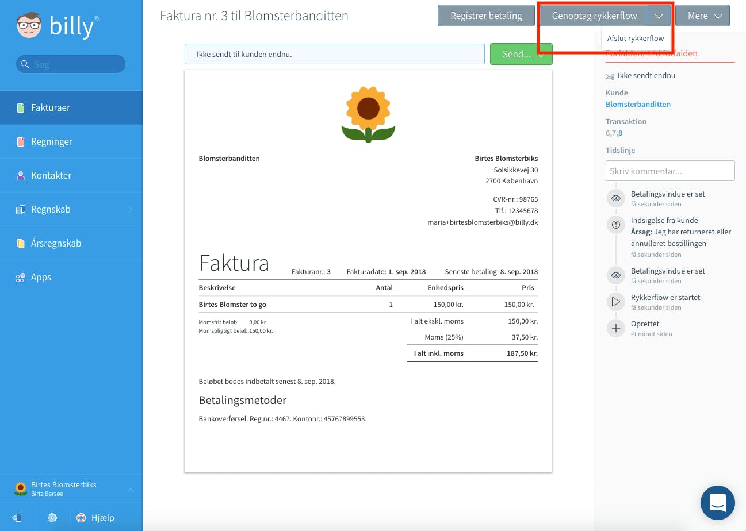This screenshot has width=746, height=531.
Task: Click the 'Solsikkevej 30' address line
Action: point(516,170)
